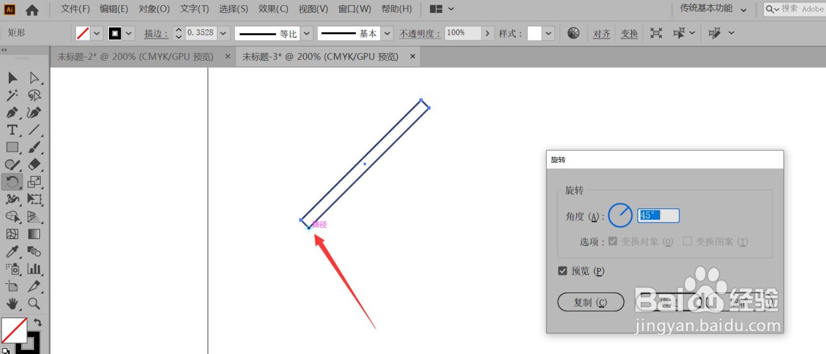Image resolution: width=826 pixels, height=354 pixels.
Task: Select the Symbol Sprayer tool
Action: 12,269
